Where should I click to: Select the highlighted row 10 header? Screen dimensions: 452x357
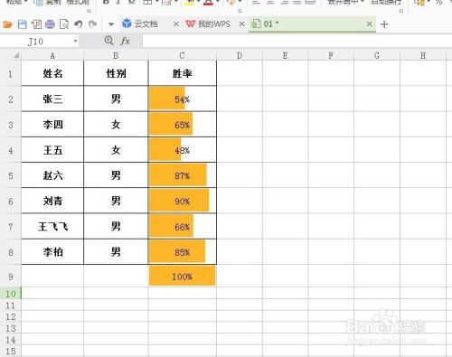[11, 294]
